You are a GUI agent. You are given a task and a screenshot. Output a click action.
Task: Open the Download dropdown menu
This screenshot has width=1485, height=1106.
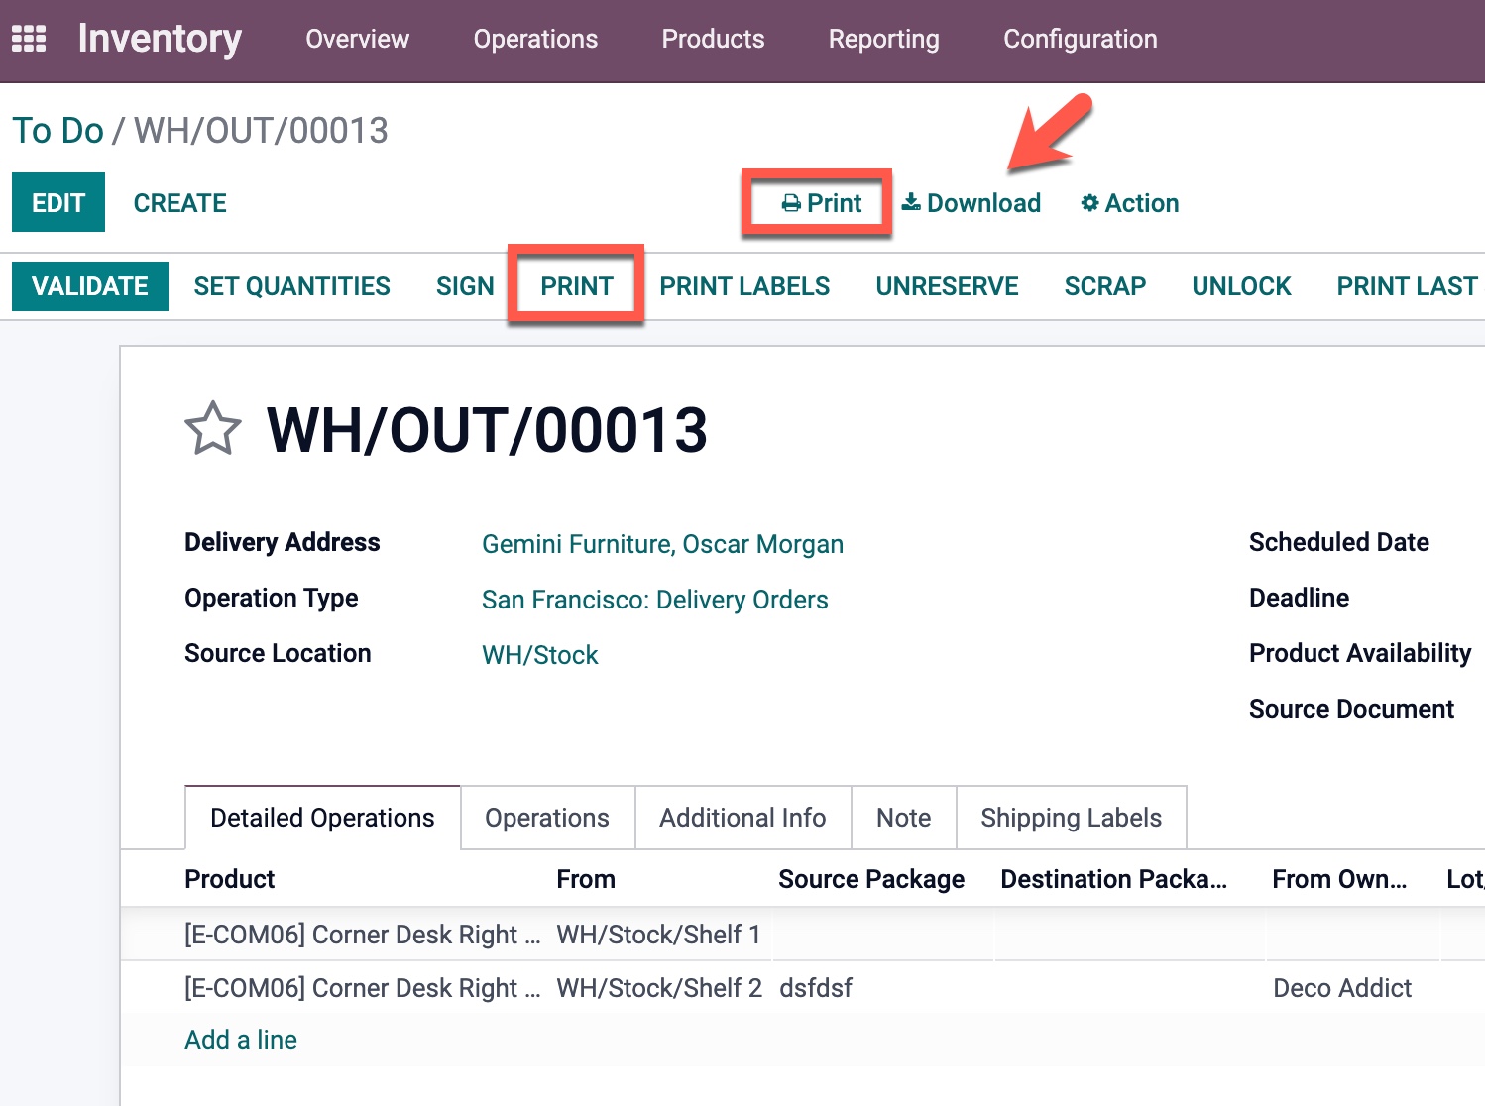971,203
